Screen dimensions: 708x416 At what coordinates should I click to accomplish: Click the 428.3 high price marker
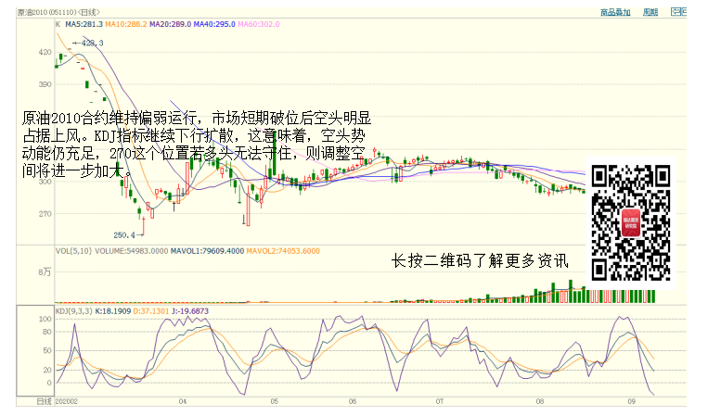[92, 43]
